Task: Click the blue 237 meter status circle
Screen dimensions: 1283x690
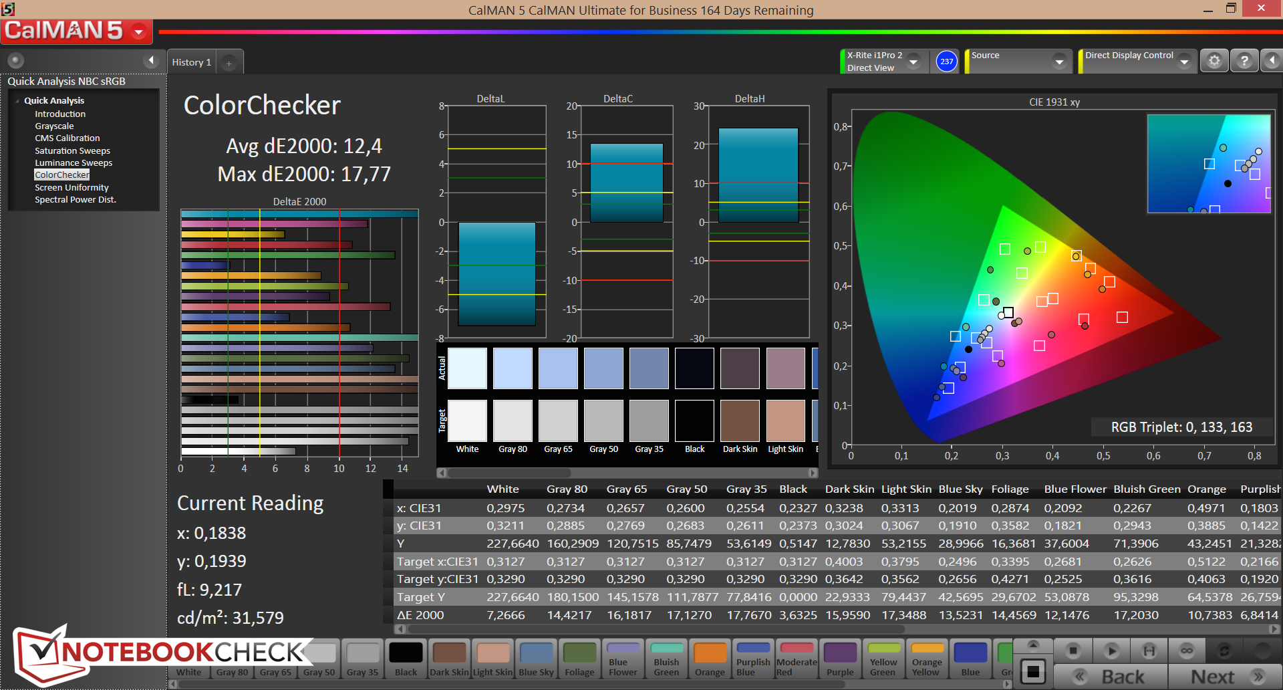Action: point(946,62)
